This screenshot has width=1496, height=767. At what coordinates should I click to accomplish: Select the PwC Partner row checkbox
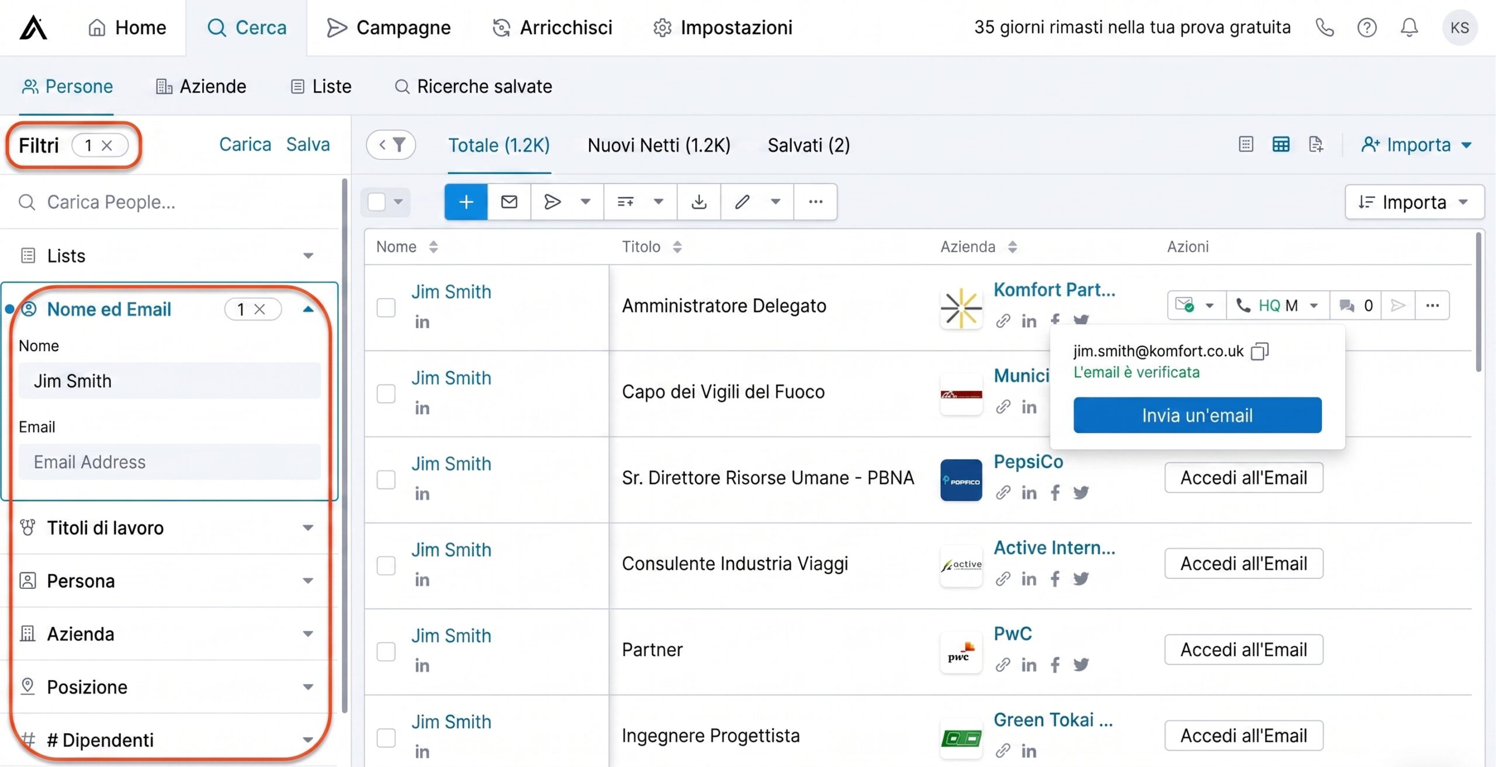click(x=386, y=651)
